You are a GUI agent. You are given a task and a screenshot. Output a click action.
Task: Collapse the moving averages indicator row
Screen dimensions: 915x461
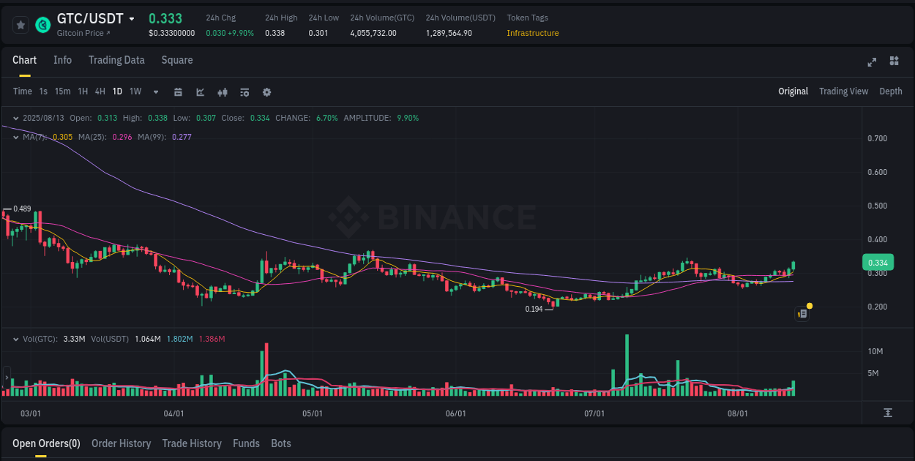point(16,136)
